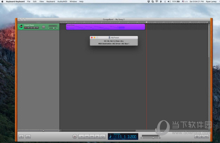This screenshot has height=143, width=220.
Task: Mute the Grand Piano track
Action: [28, 28]
